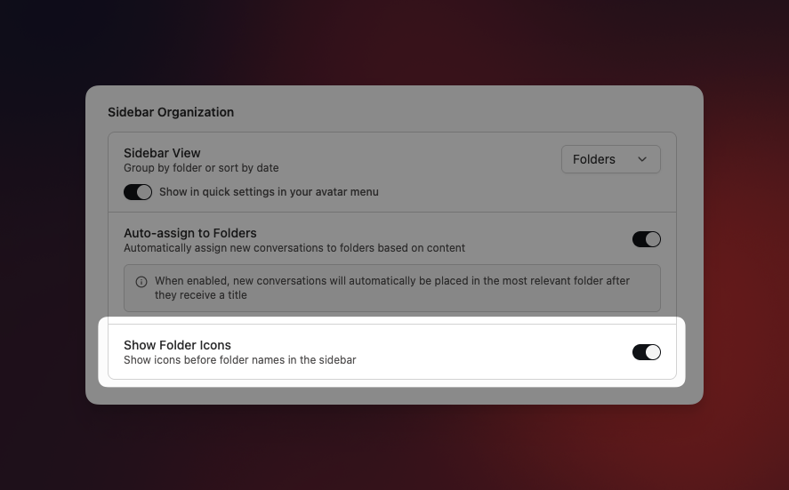Open the Folders sidebar view dropdown

pos(611,159)
